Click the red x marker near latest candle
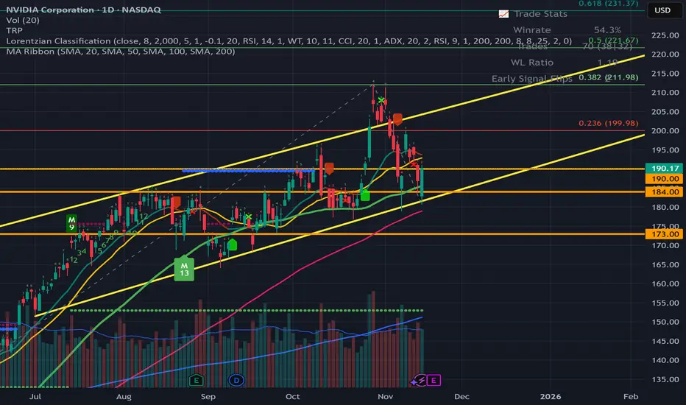Viewport: 686px width, 405px height. (413, 163)
